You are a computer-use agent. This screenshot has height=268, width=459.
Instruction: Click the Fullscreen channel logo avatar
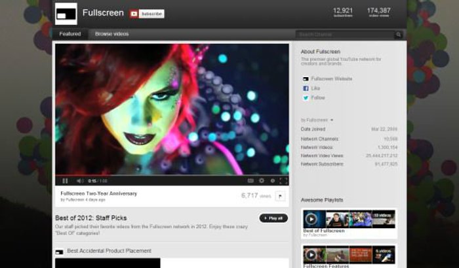point(66,14)
